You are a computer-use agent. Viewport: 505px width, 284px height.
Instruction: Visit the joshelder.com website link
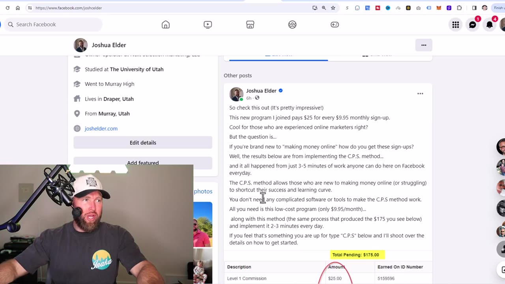coord(101,129)
